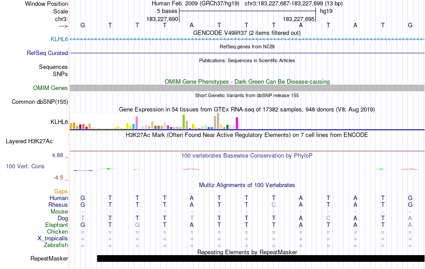Click the ---> base sequence direction label

pos(63,26)
